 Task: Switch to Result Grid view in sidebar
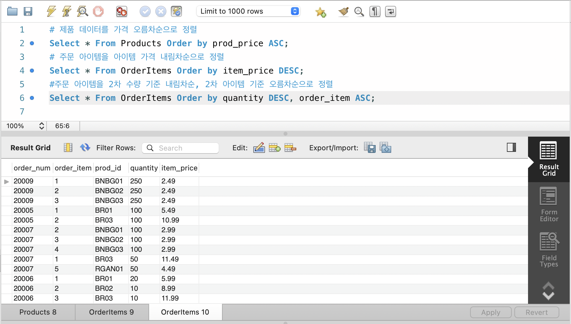549,159
